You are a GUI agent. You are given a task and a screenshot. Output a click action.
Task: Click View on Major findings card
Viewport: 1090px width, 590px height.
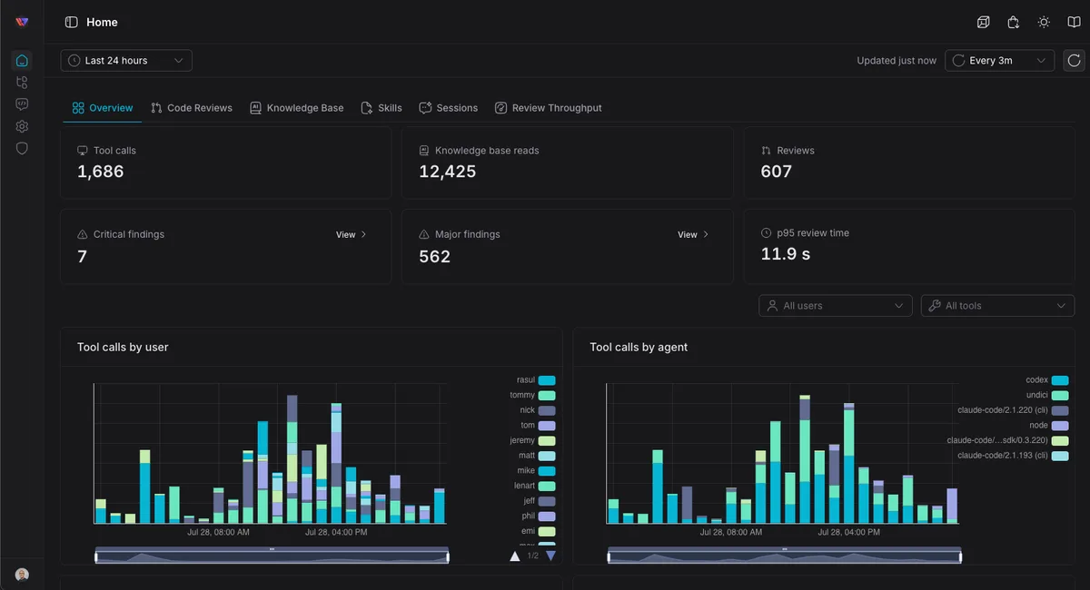(x=693, y=234)
